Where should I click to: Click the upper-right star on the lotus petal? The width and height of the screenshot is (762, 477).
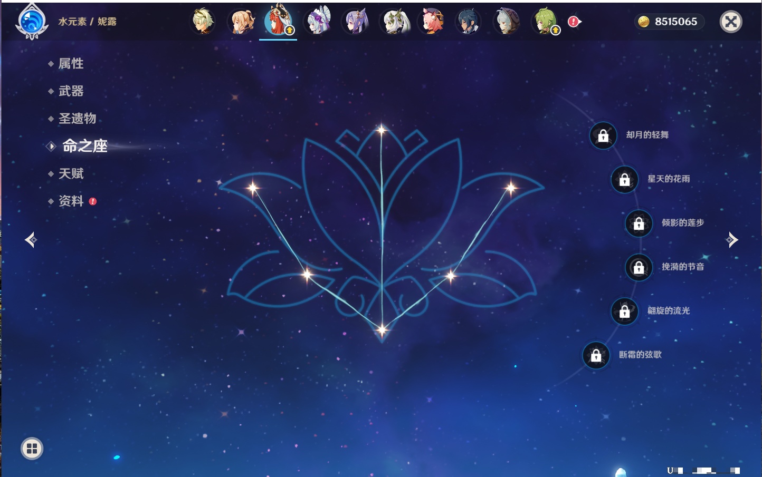pos(511,188)
